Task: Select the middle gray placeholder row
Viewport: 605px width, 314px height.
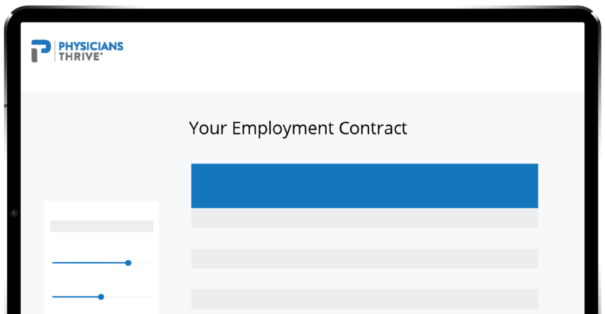Action: (365, 259)
